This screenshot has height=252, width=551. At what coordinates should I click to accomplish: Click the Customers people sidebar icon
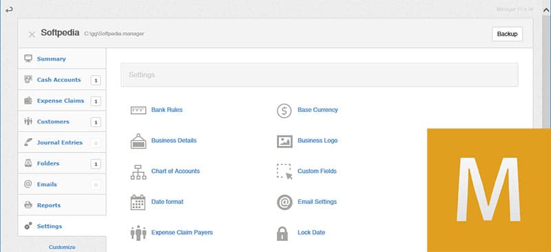(x=28, y=122)
